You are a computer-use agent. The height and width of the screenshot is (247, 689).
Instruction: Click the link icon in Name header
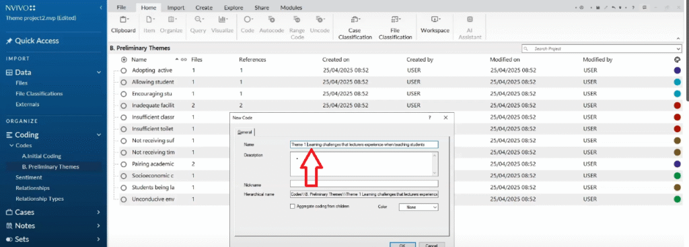click(x=184, y=60)
